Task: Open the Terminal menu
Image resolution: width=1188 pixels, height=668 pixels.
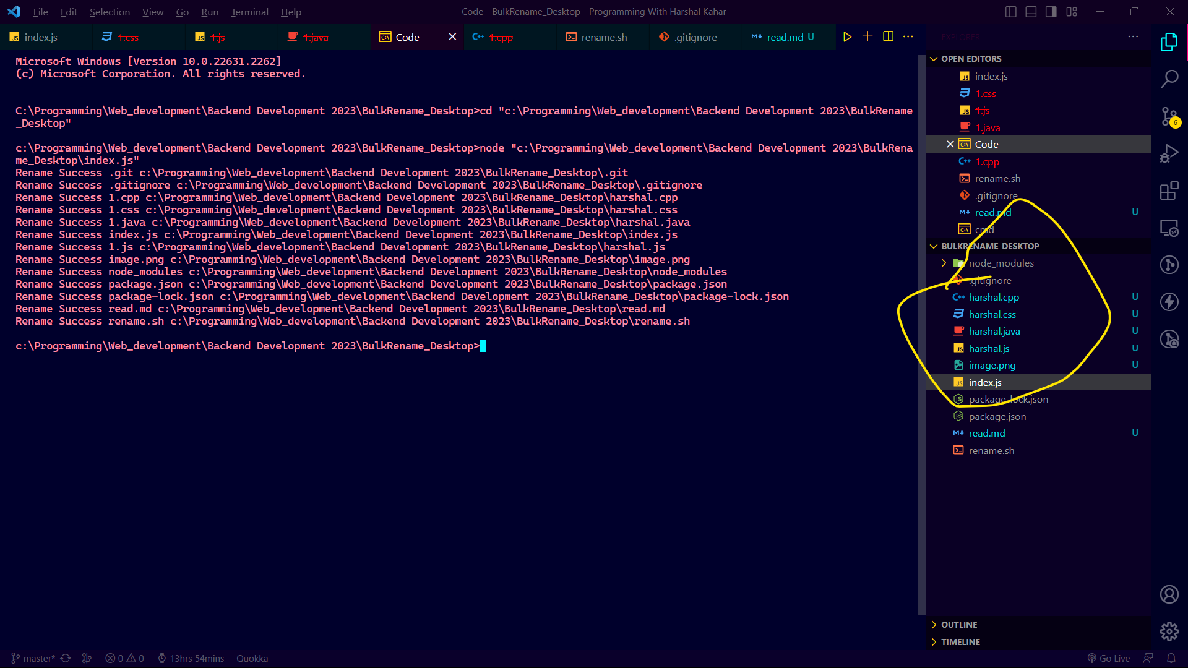Action: (249, 12)
